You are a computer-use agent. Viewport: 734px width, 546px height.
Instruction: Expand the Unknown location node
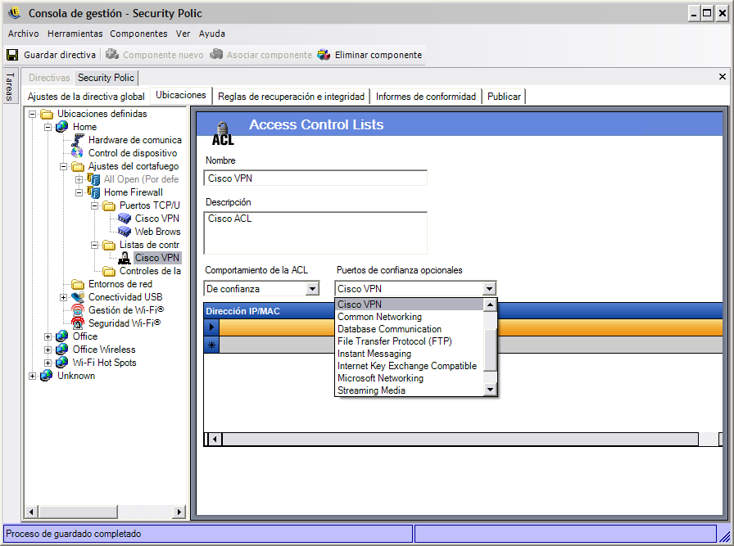[33, 376]
